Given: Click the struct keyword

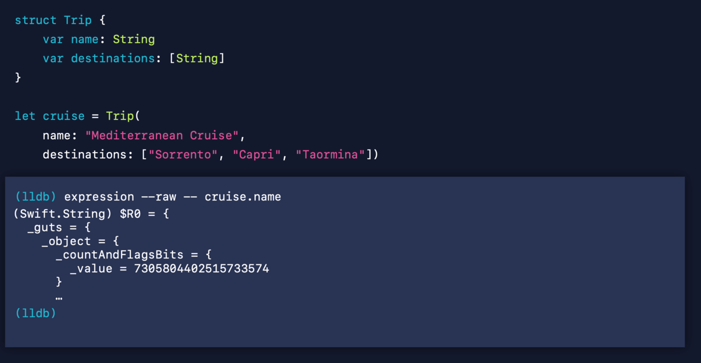Looking at the screenshot, I should point(36,20).
